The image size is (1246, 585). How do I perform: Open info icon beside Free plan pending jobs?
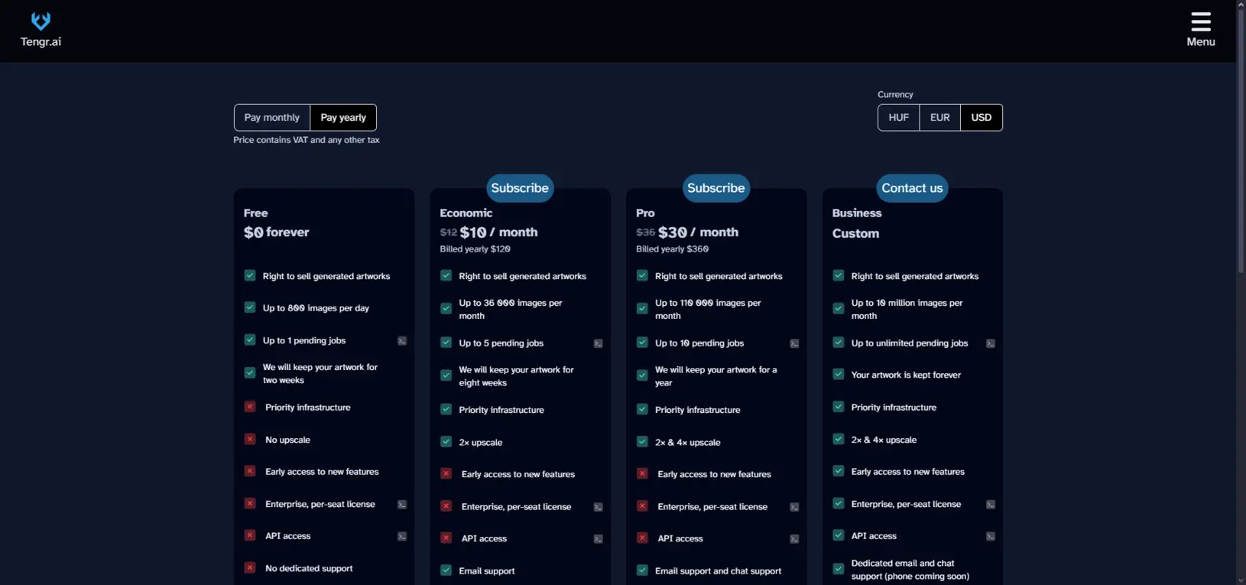(x=402, y=341)
